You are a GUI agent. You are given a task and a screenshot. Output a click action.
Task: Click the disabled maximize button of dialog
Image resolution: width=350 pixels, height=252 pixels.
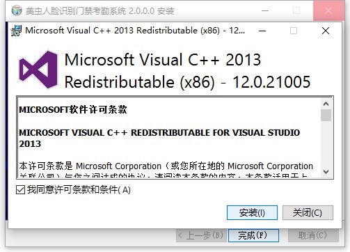[x=294, y=31]
